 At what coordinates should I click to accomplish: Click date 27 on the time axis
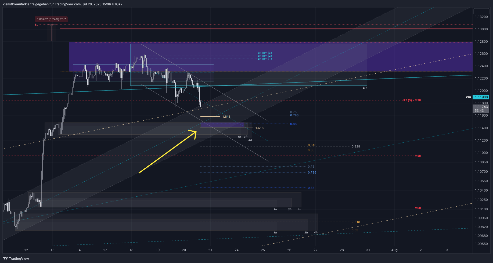(315, 250)
